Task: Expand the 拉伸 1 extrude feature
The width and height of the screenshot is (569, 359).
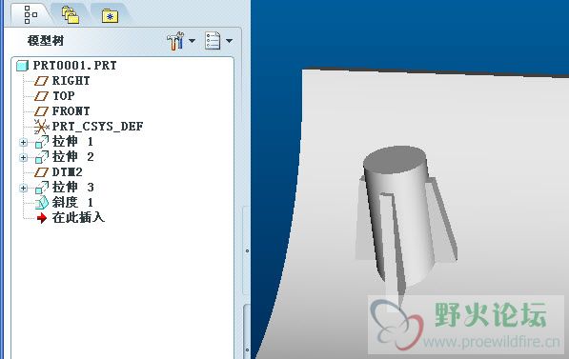Action: [x=23, y=143]
